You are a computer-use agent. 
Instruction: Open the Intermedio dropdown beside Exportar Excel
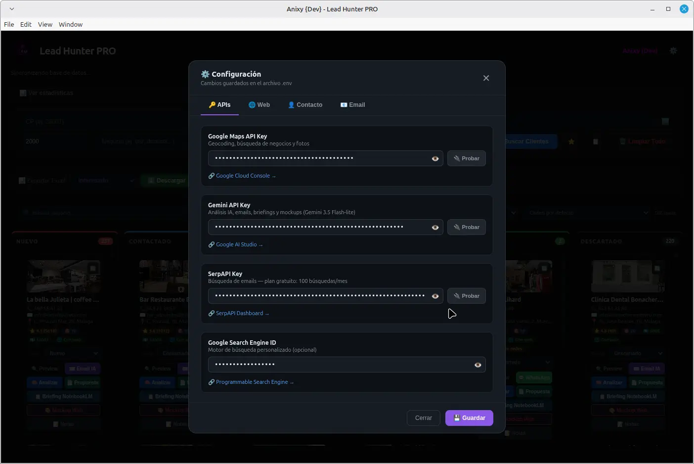point(106,181)
